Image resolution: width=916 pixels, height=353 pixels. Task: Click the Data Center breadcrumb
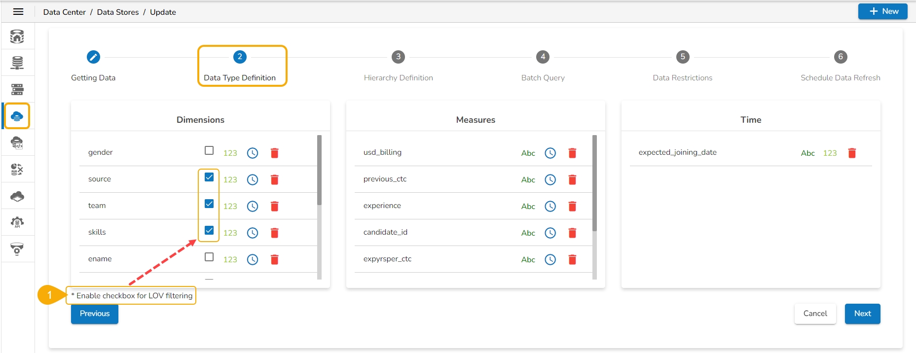[65, 12]
